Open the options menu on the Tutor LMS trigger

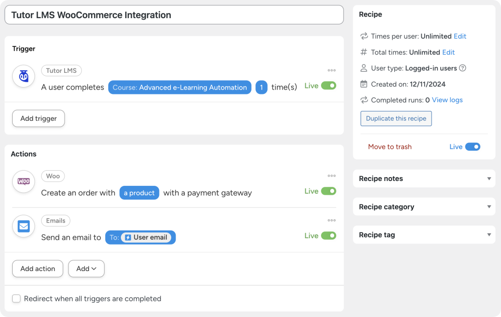pyautogui.click(x=332, y=71)
